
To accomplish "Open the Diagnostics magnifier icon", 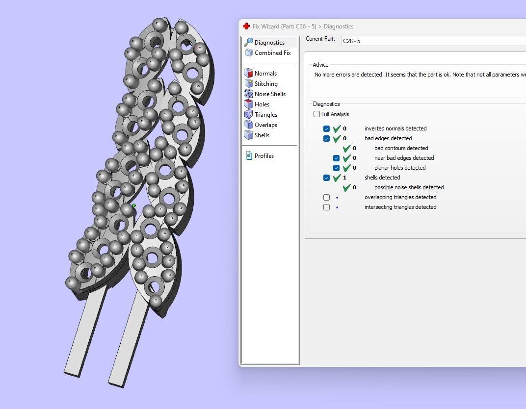I will pos(248,42).
